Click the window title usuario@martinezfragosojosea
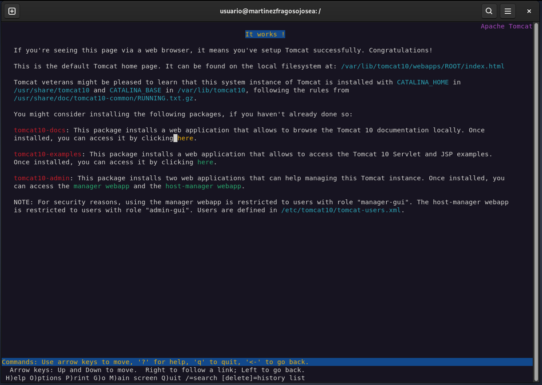This screenshot has height=385, width=542. tap(270, 11)
